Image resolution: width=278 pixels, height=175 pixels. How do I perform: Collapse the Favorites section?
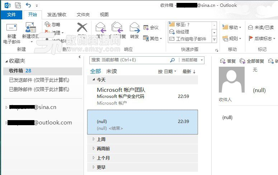tap(6, 61)
